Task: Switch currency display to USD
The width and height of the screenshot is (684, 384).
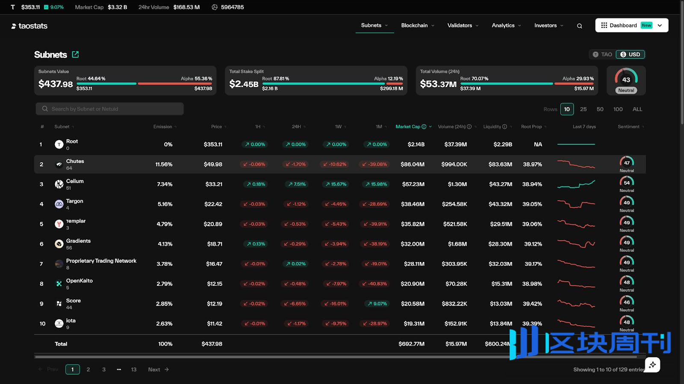Action: pyautogui.click(x=630, y=55)
